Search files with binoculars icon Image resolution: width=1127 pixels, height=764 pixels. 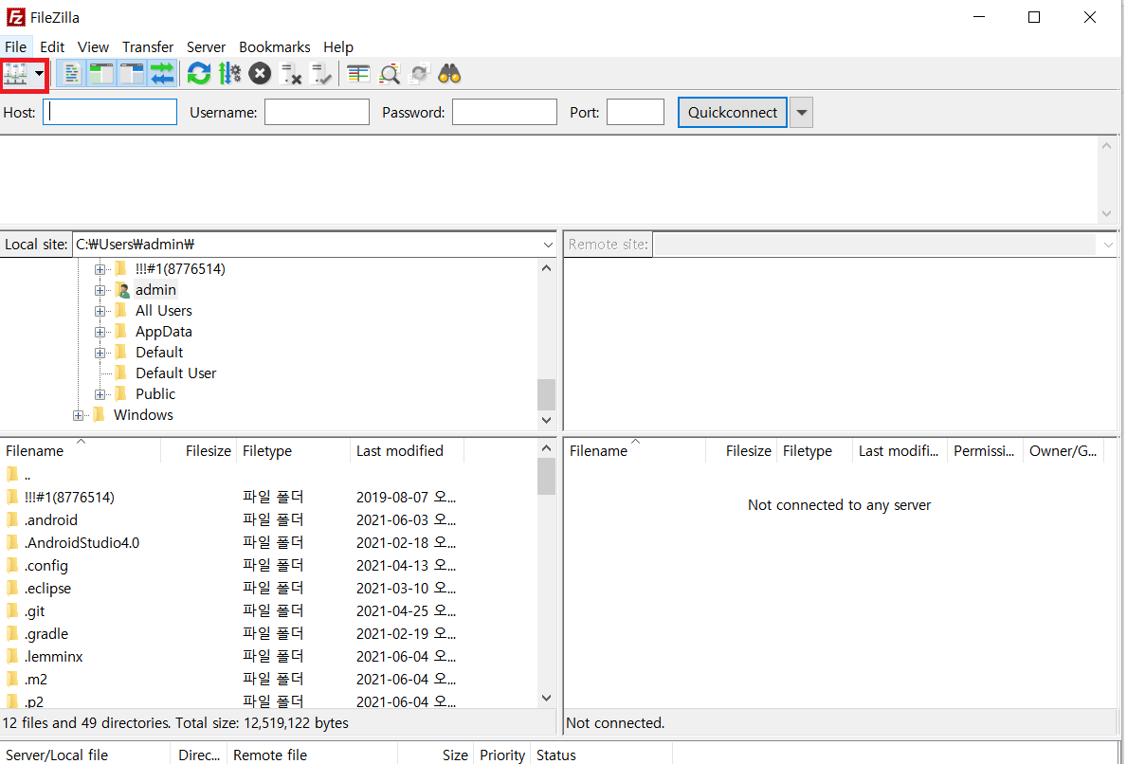pyautogui.click(x=449, y=74)
